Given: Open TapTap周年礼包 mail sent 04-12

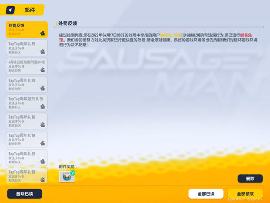Looking at the screenshot, I should 27,158.
